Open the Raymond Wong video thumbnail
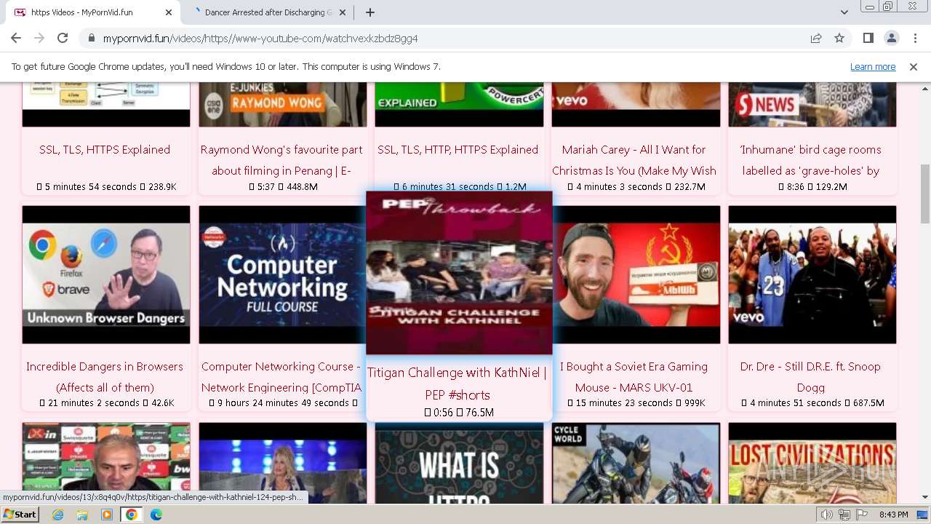This screenshot has width=931, height=524. pos(283,105)
